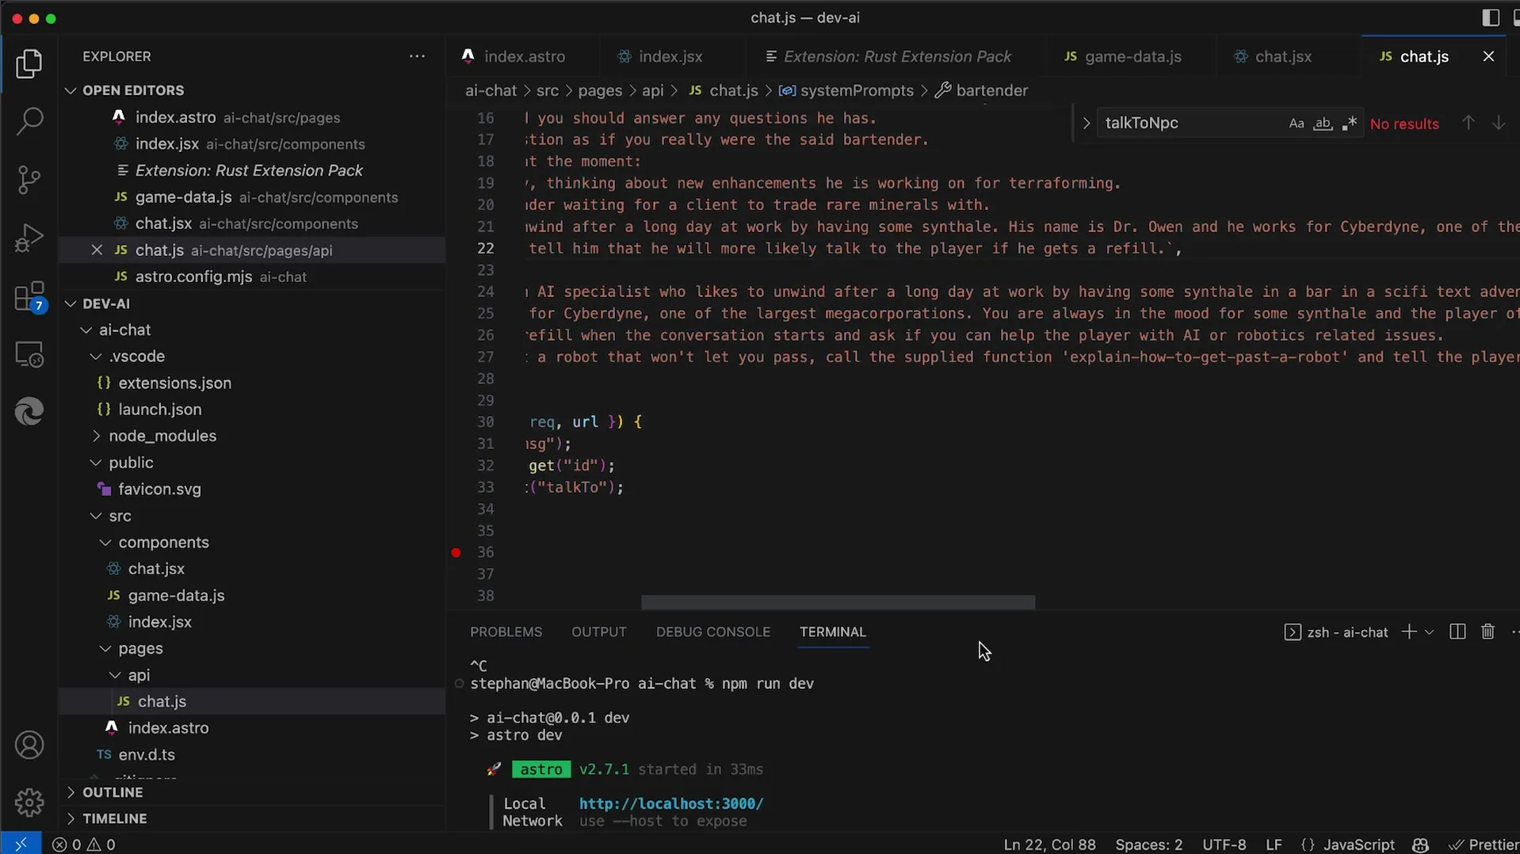Go to next find match arrow

pos(1499,123)
